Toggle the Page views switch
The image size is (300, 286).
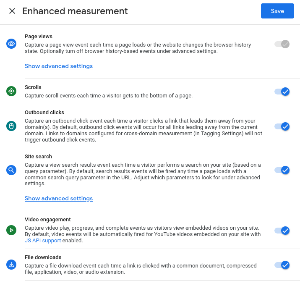coord(282,44)
